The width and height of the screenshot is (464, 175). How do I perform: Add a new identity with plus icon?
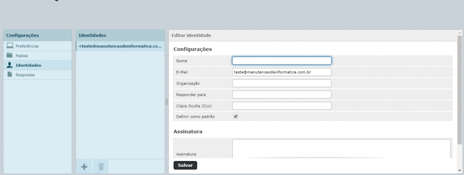coord(84,167)
